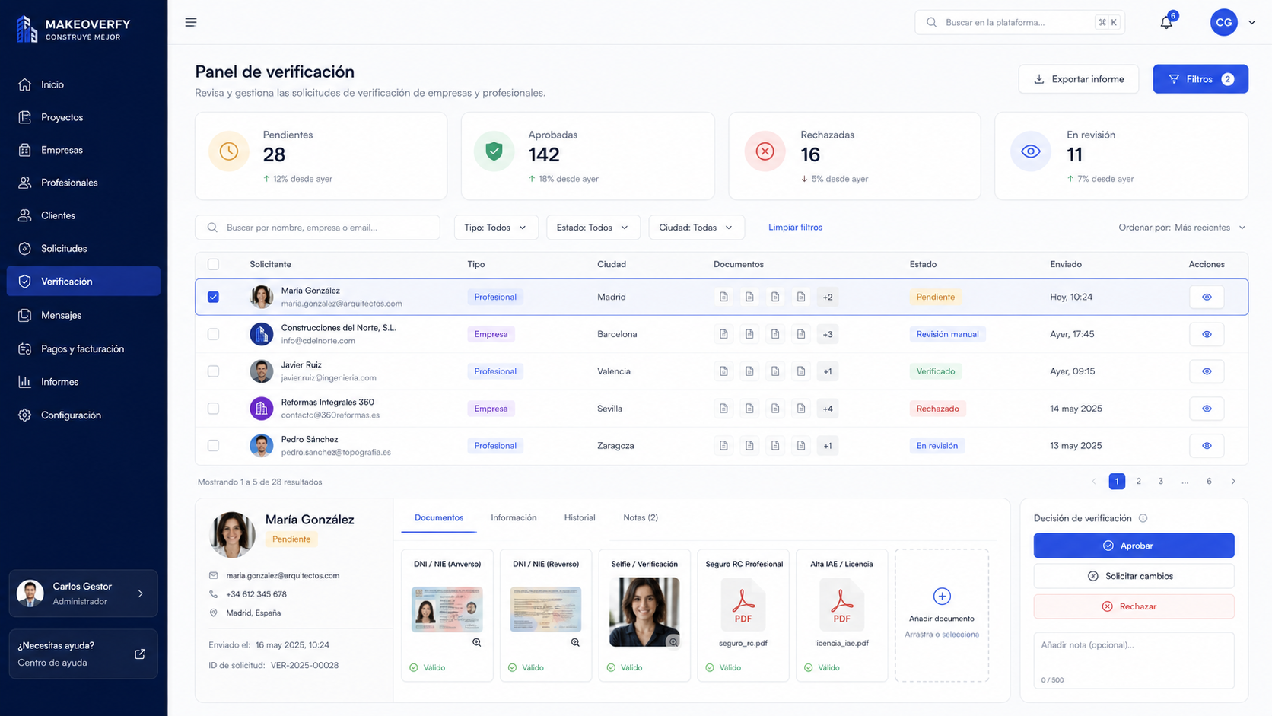
Task: Click the En revisión eye card icon
Action: [x=1031, y=151]
